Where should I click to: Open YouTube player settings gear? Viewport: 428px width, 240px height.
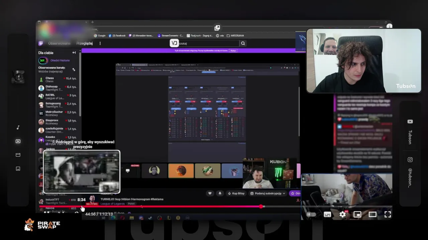point(342,215)
